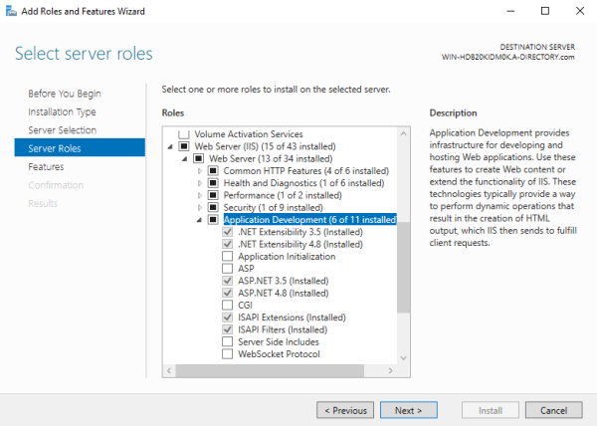Image resolution: width=597 pixels, height=426 pixels.
Task: Enable Server Side Includes checkbox
Action: [x=229, y=342]
